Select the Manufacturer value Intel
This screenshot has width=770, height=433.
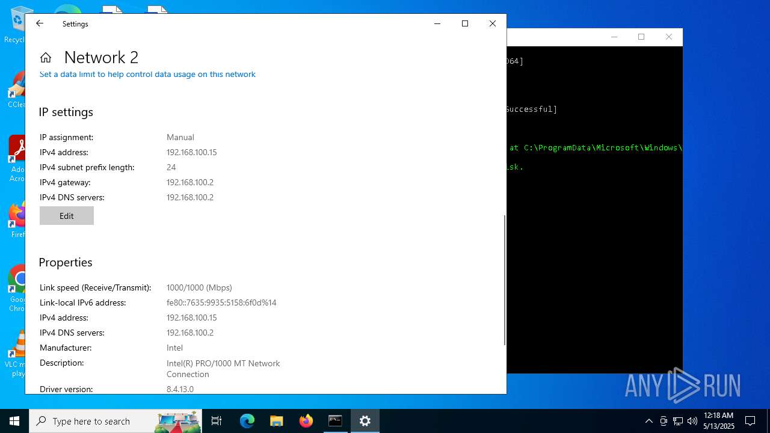pyautogui.click(x=174, y=348)
